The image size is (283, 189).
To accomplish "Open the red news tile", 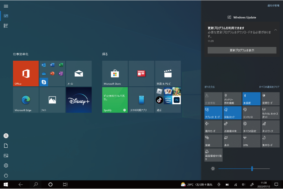I will [141, 74].
